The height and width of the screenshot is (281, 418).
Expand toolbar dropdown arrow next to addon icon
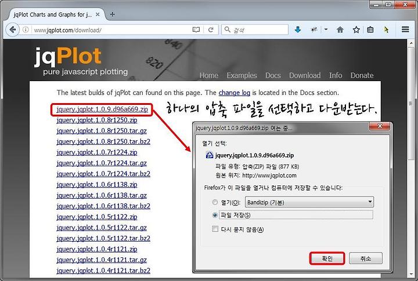326,30
